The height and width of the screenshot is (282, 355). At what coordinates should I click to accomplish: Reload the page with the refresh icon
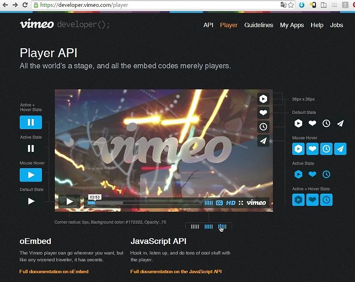[x=25, y=5]
